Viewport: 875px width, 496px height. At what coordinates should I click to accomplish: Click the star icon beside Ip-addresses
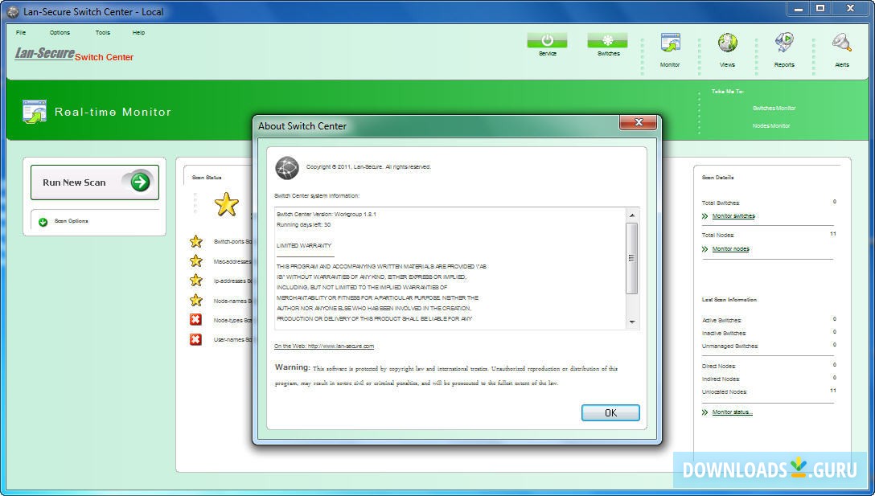pyautogui.click(x=196, y=280)
